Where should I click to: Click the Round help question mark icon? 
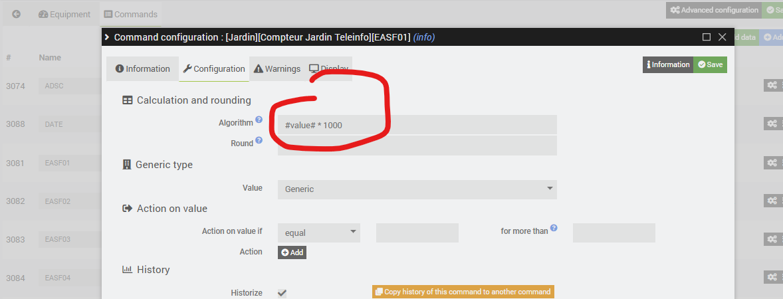[259, 140]
